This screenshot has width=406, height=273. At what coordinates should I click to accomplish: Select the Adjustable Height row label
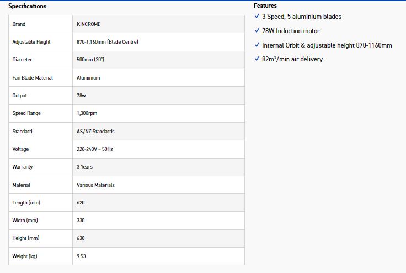tap(31, 42)
